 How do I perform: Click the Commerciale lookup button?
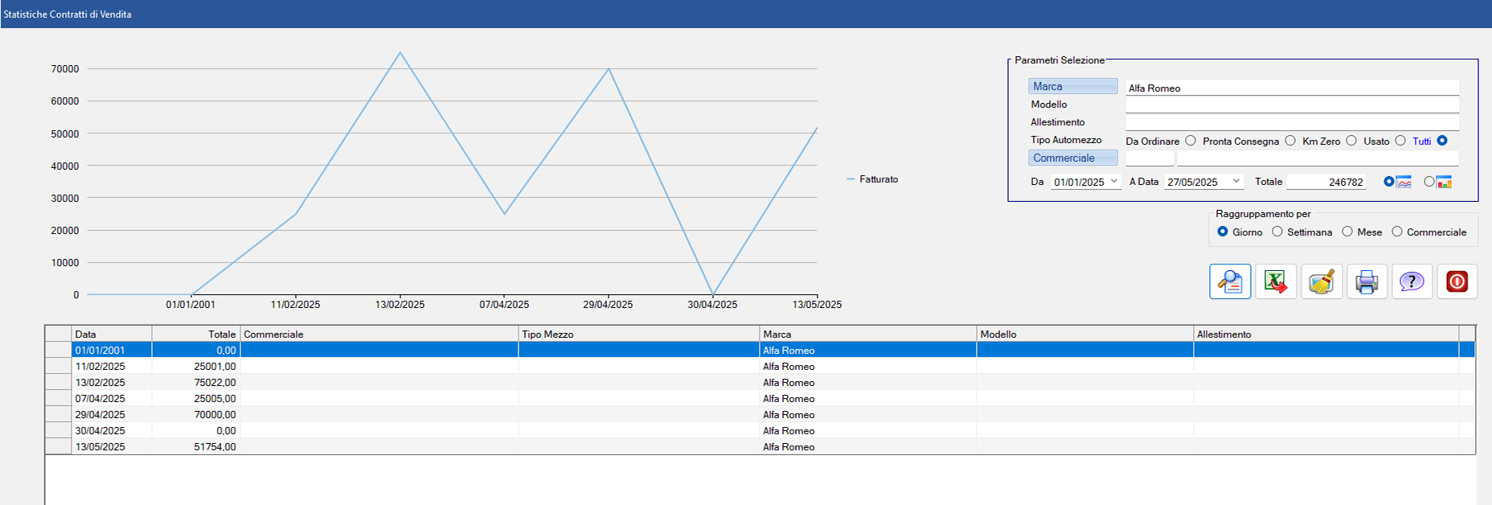coord(1072,158)
